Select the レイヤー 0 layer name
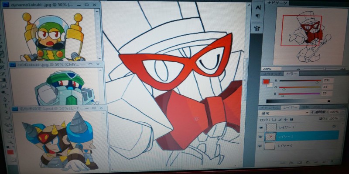Viewport: 349px width, 174px height. click(285, 146)
